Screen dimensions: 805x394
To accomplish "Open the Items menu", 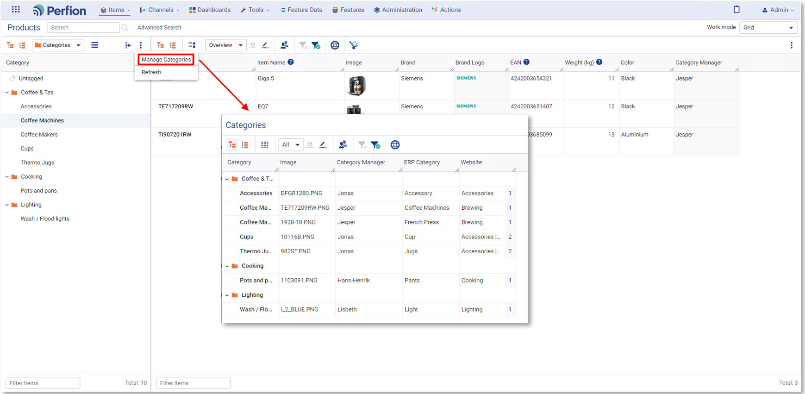I will click(x=115, y=10).
